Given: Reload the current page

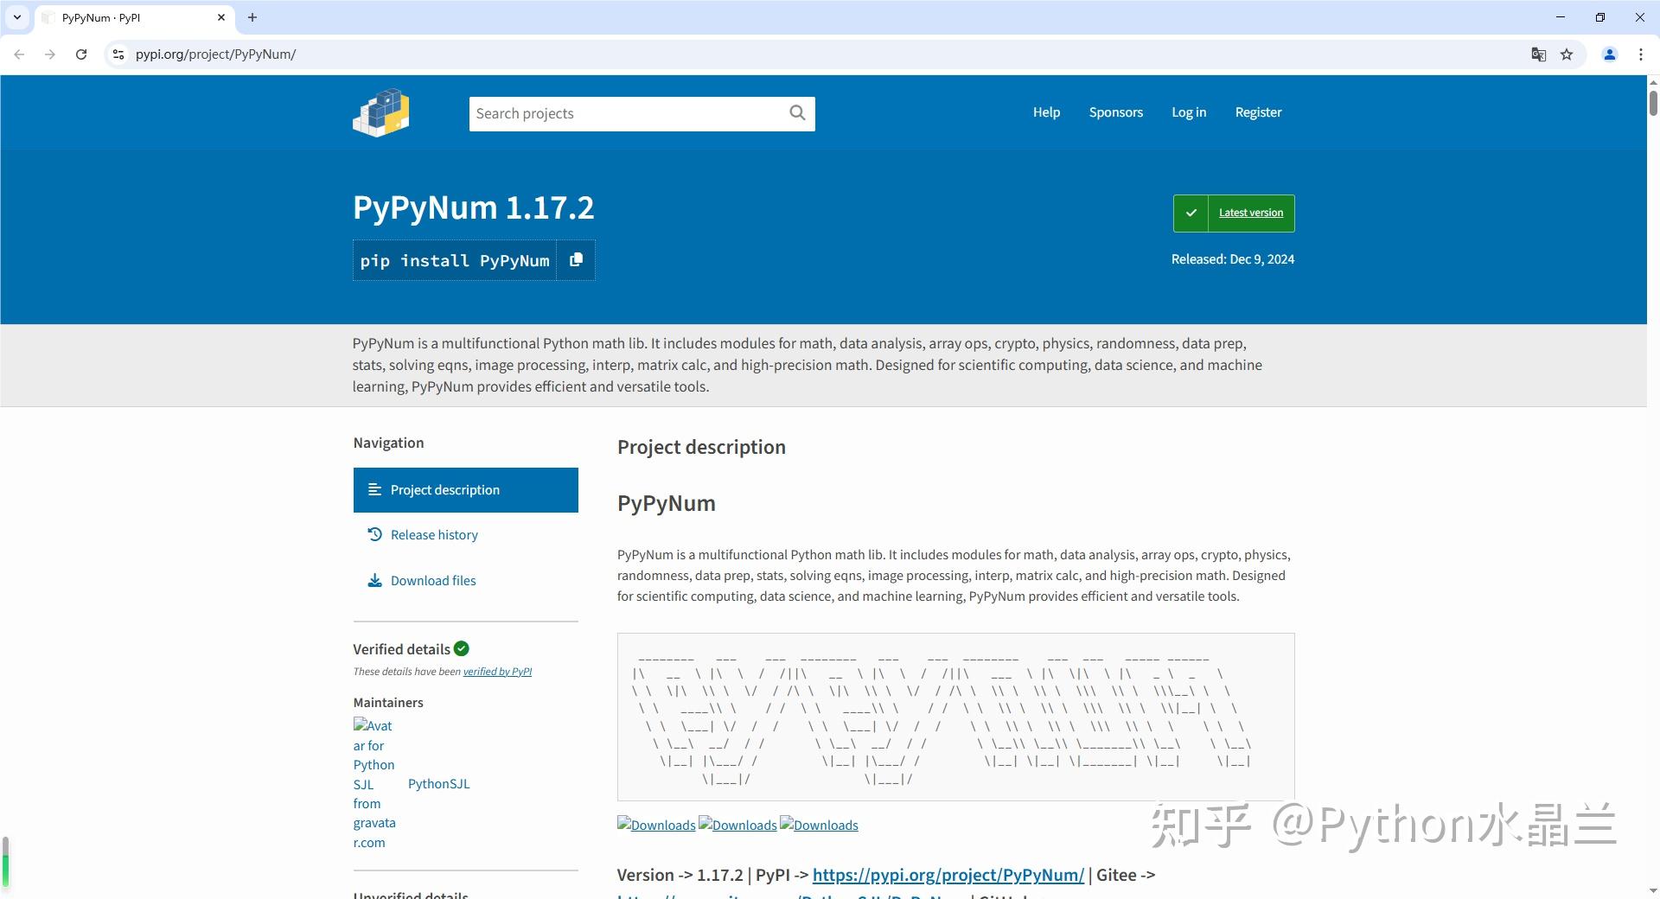Looking at the screenshot, I should pos(81,54).
